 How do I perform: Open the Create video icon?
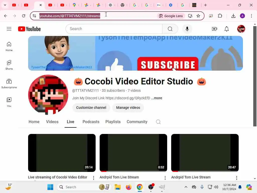(214, 29)
